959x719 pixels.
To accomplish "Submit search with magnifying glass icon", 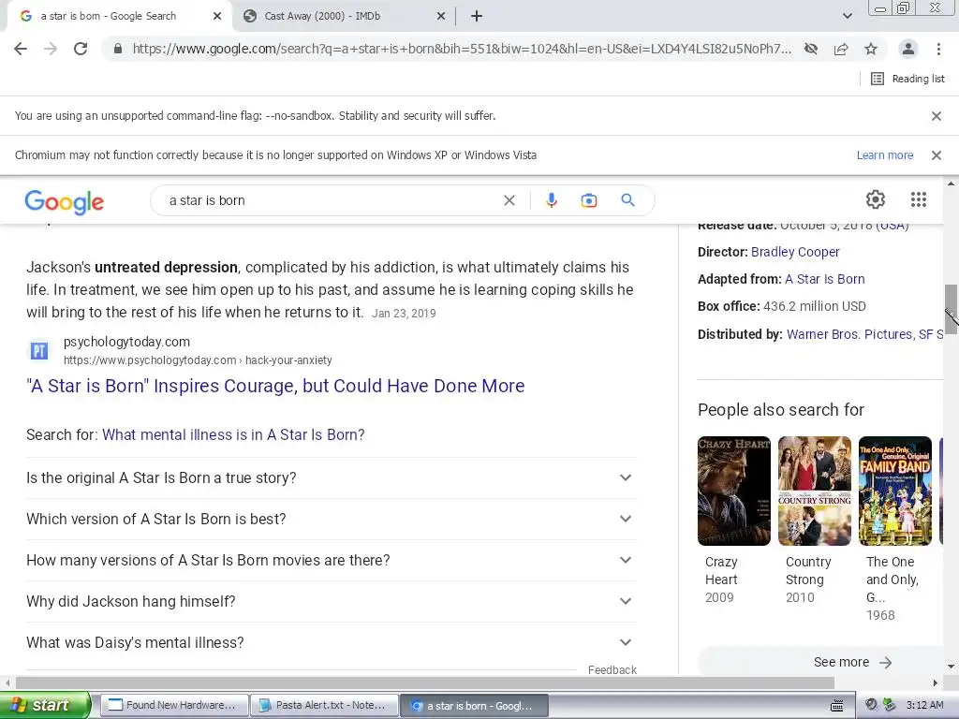I will [x=627, y=200].
